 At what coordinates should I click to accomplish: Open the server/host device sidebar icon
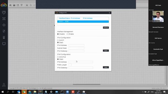click(4, 38)
